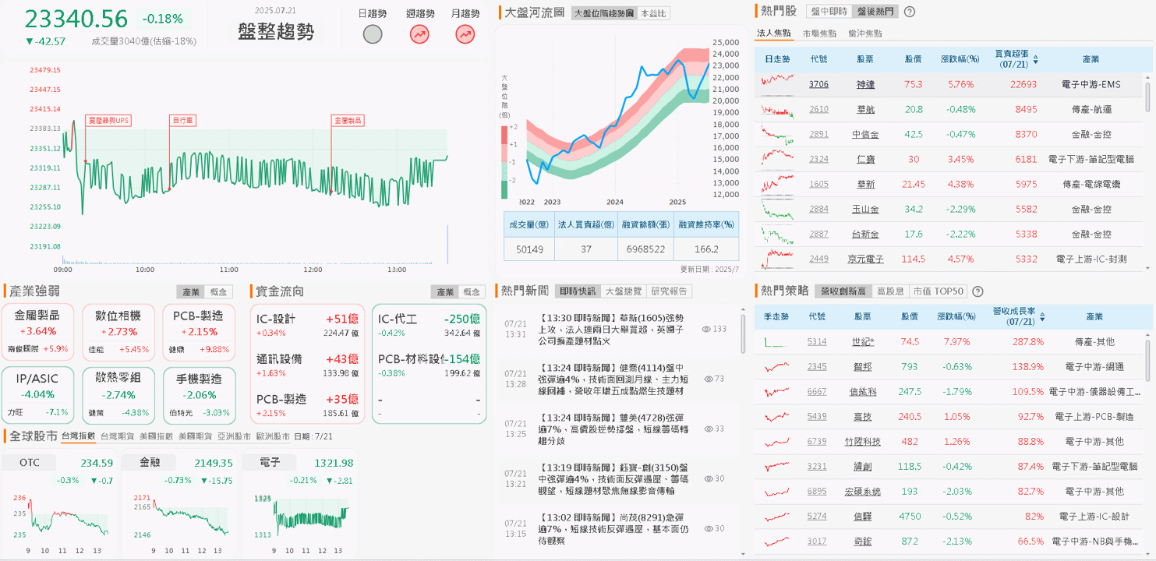Open the 法人焦點 tab
Image resolution: width=1156 pixels, height=561 pixels.
pyautogui.click(x=773, y=34)
